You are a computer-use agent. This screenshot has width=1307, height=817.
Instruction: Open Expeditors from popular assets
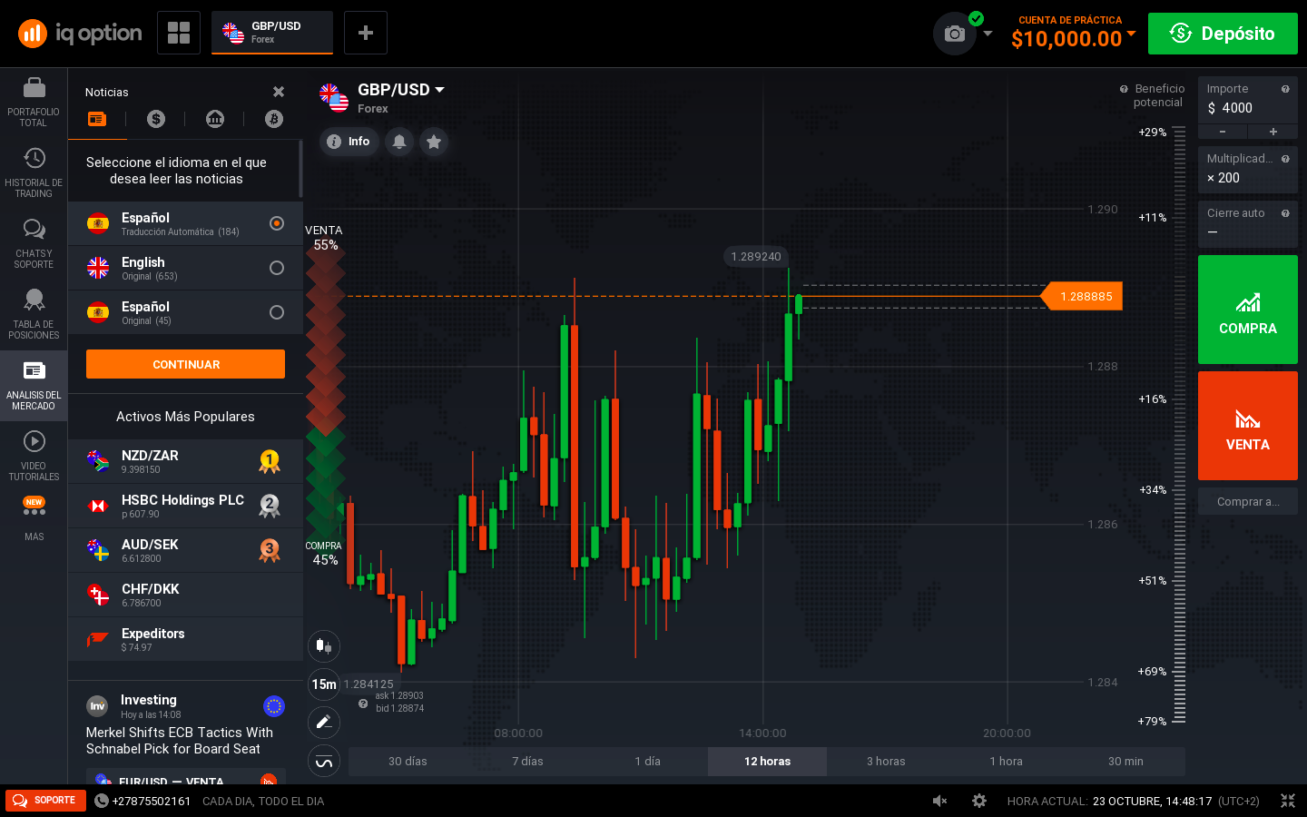tap(185, 639)
